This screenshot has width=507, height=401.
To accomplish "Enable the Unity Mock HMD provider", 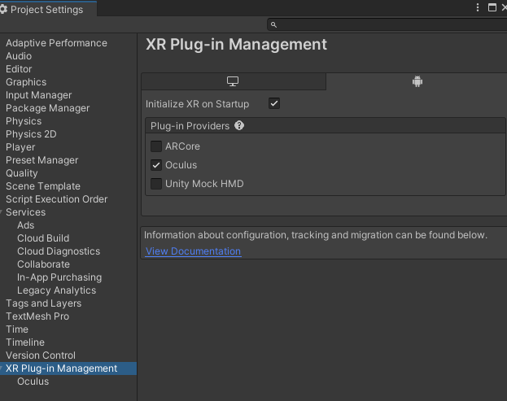I will click(156, 184).
